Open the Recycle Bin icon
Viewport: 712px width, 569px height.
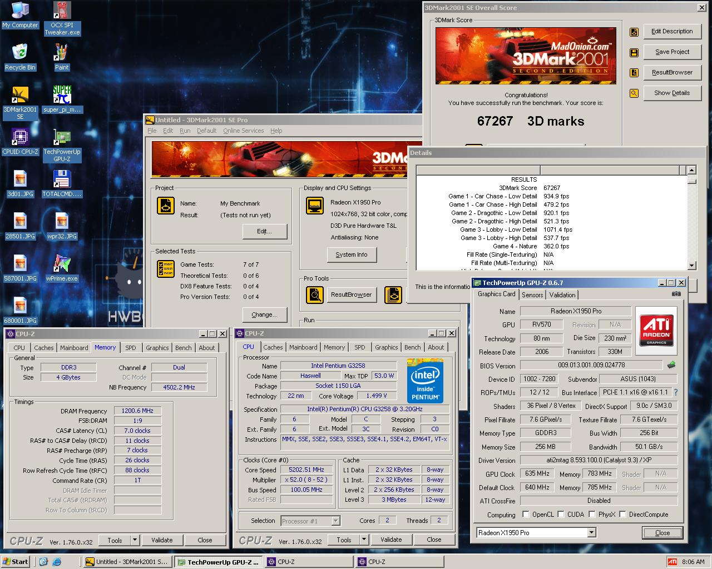click(20, 57)
